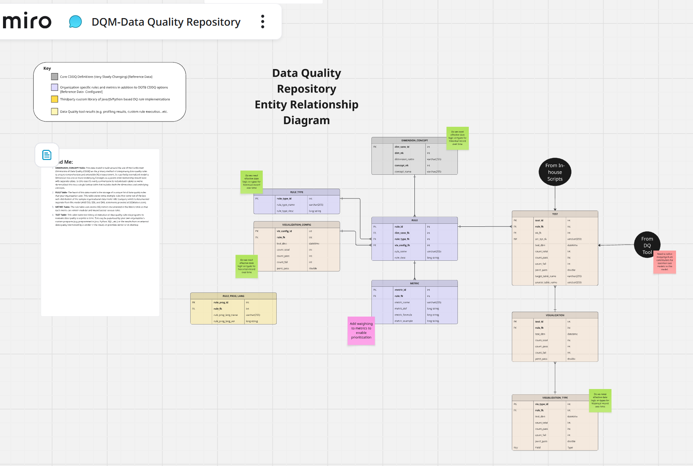Select the orange Thirdparty custom library swatch
693x466 pixels.
pos(55,99)
